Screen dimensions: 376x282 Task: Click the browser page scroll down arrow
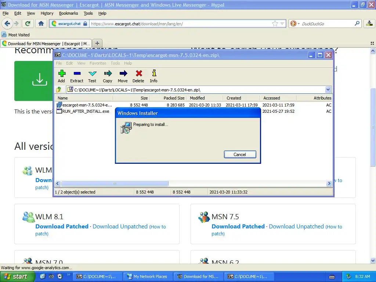tap(373, 261)
